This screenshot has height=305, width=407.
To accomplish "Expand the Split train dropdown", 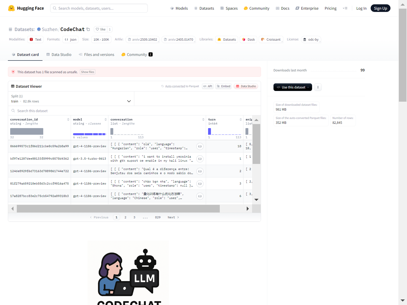I will click(x=71, y=99).
